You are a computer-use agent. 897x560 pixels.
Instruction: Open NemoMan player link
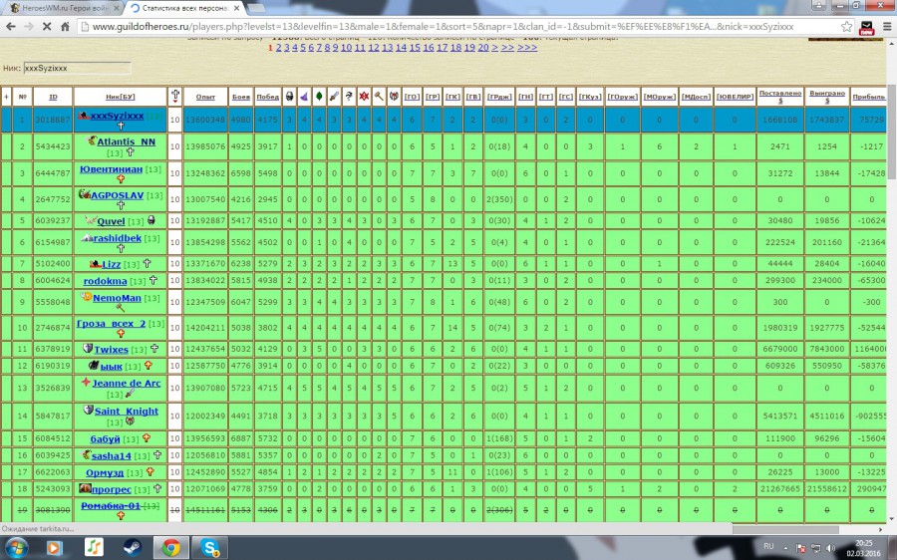[x=117, y=298]
